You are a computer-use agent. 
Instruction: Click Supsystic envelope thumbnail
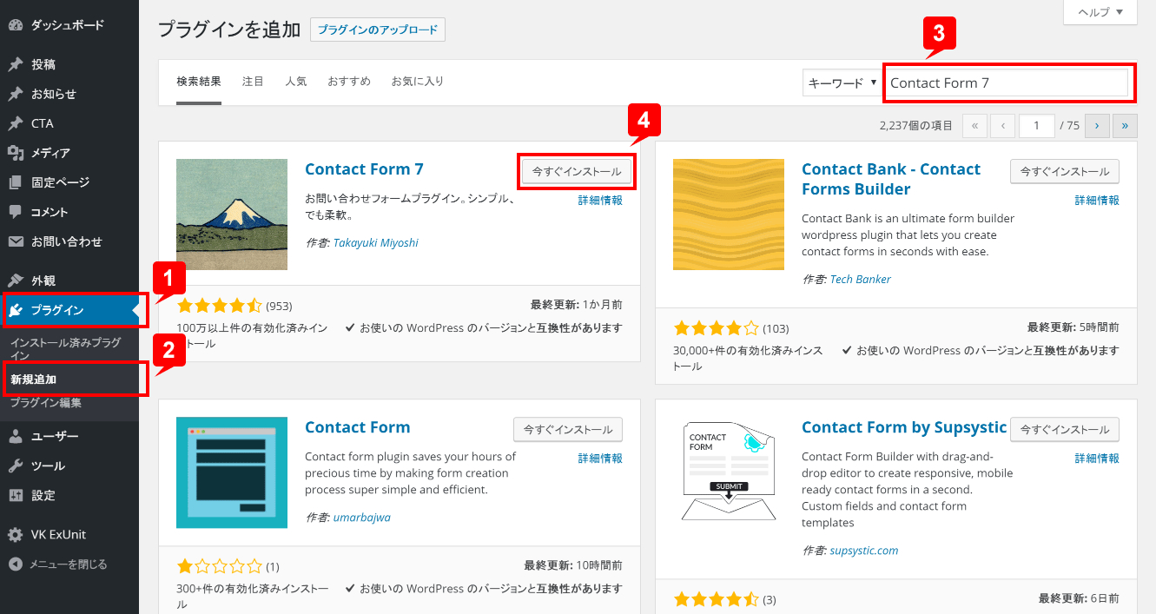pyautogui.click(x=729, y=472)
